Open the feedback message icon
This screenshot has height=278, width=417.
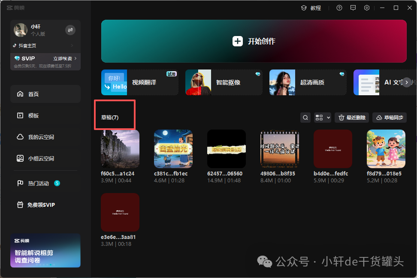353,8
